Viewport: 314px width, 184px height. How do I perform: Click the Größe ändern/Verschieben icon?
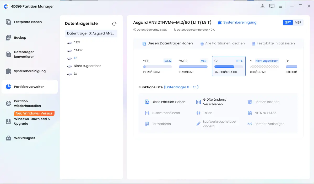pyautogui.click(x=198, y=102)
